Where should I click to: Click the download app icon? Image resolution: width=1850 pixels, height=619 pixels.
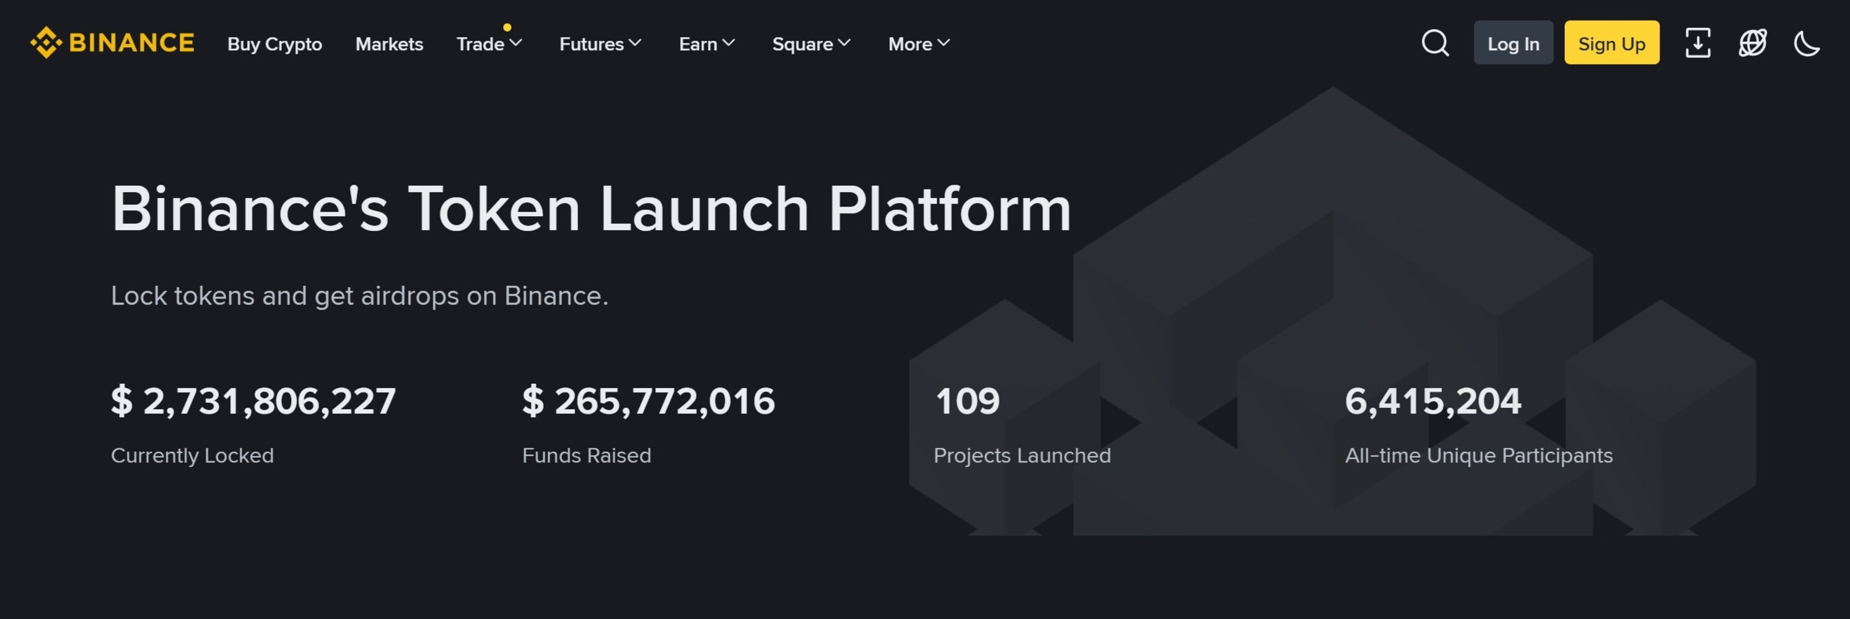1698,43
